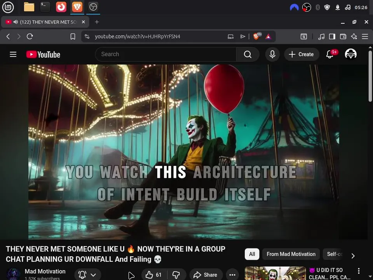373x280 pixels.
Task: Open the Brave Rewards triangle icon
Action: point(268,37)
